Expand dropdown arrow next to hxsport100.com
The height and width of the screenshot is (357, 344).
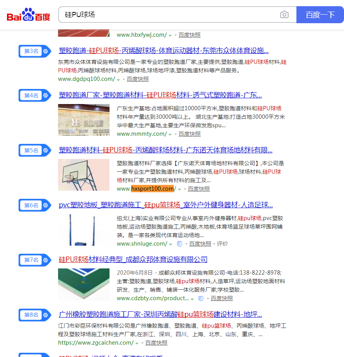[x=180, y=190]
